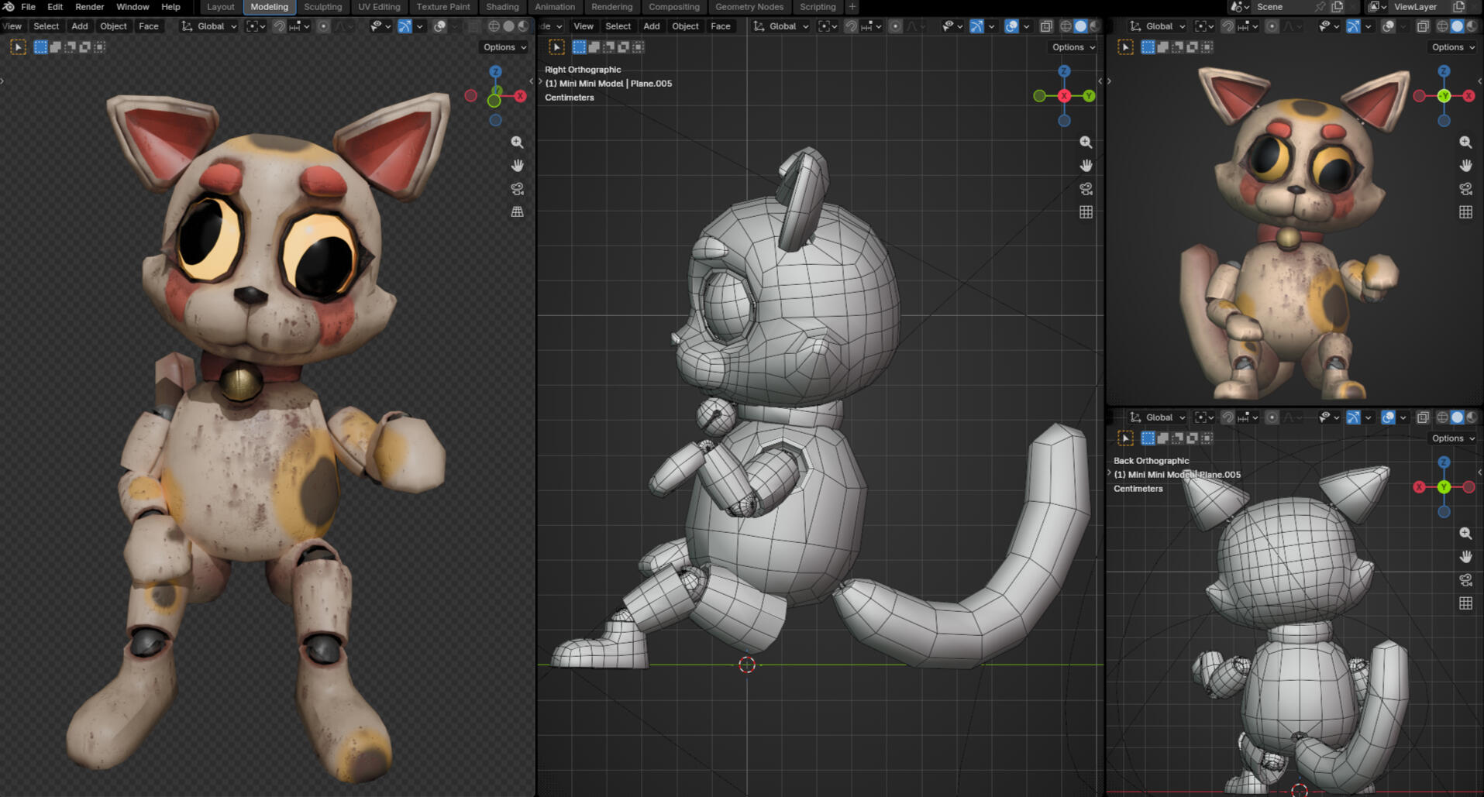Viewport: 1484px width, 797px height.
Task: Switch top-right viewport to solid shading
Action: click(x=1457, y=26)
